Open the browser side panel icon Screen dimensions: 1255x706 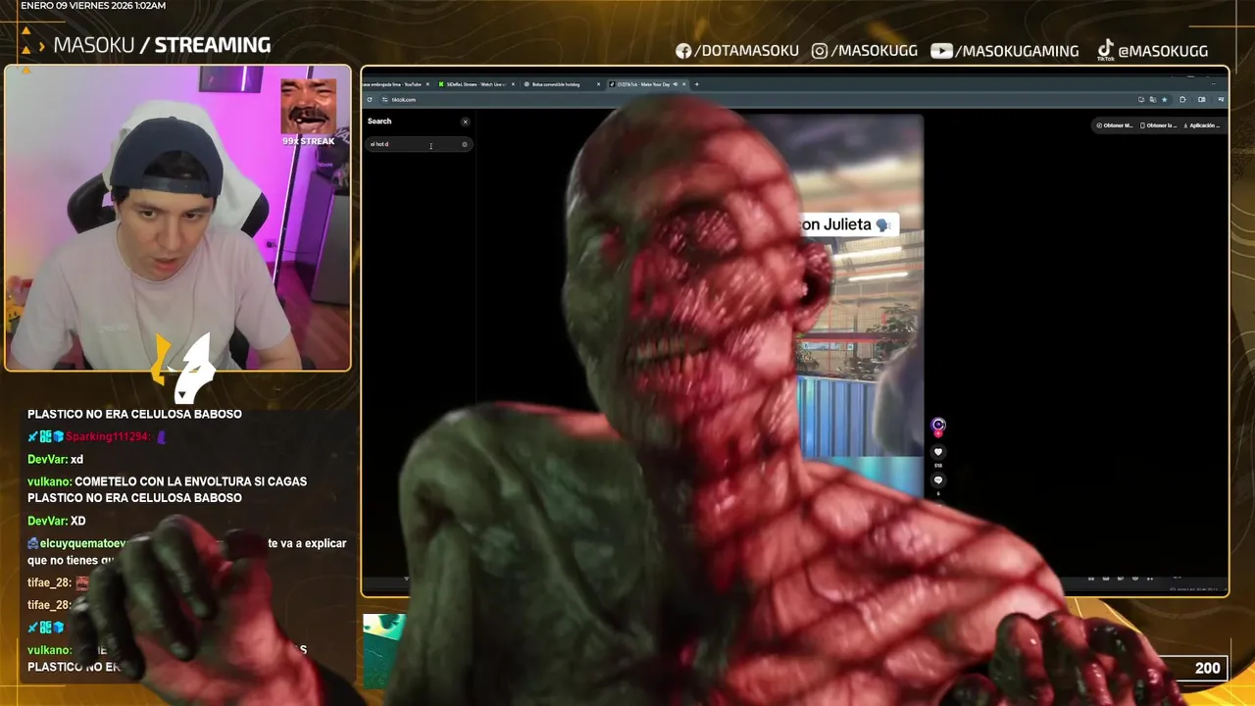click(x=1202, y=99)
